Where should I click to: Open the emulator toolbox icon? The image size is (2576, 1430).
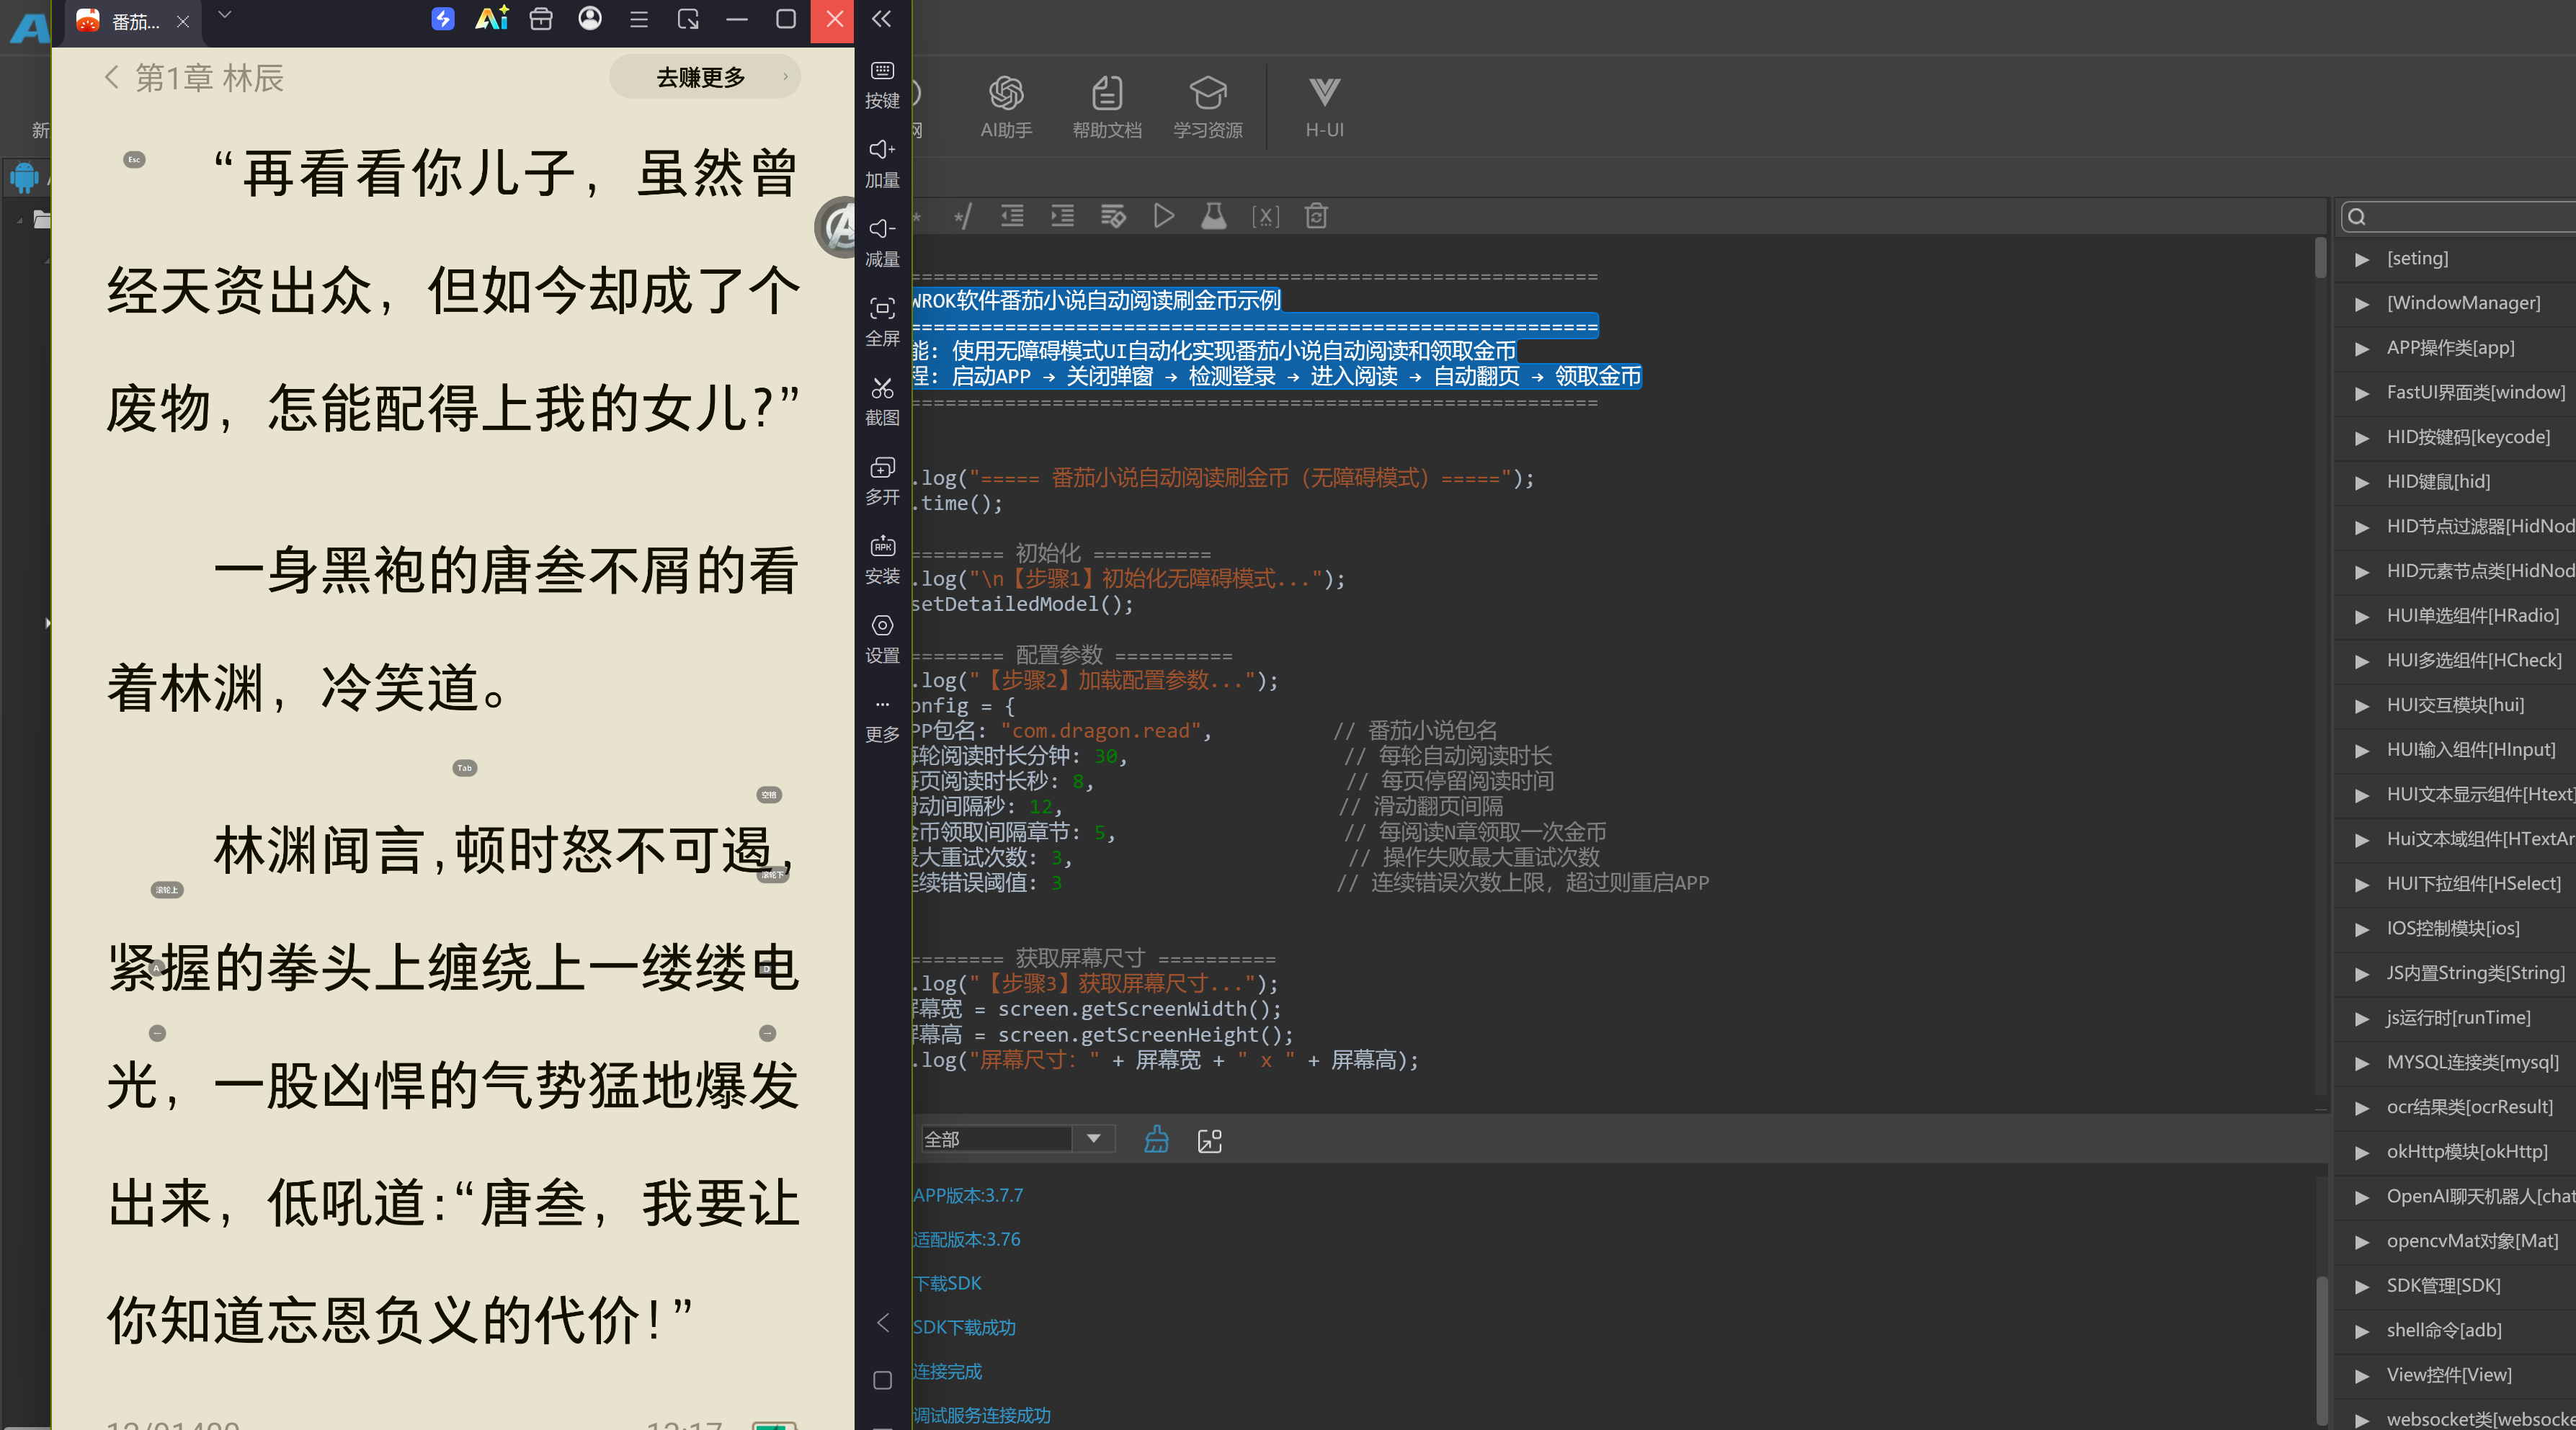click(x=541, y=19)
